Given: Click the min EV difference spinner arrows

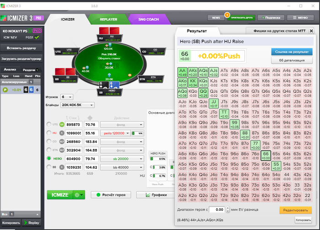Looking at the screenshot, I should pos(228,209).
